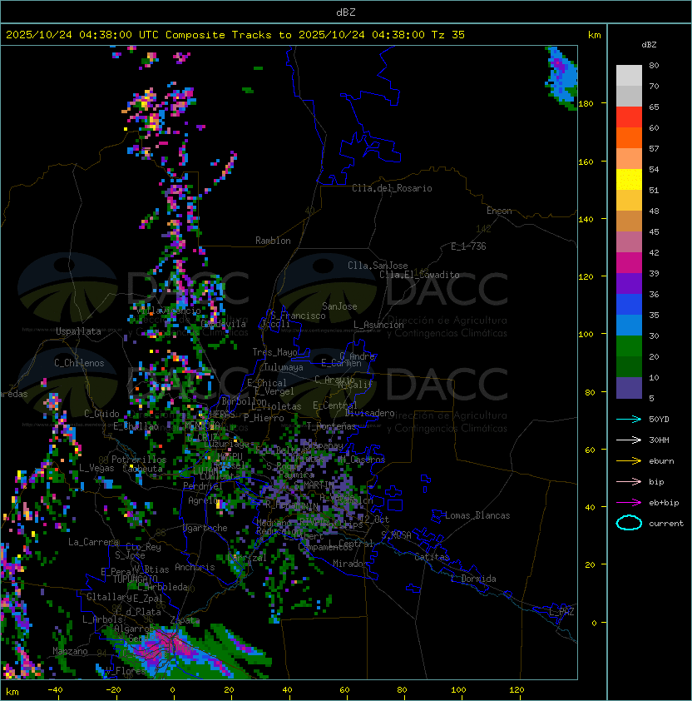Image resolution: width=692 pixels, height=701 pixels.
Task: Click the white 30HM arrow legend icon
Action: pyautogui.click(x=629, y=440)
